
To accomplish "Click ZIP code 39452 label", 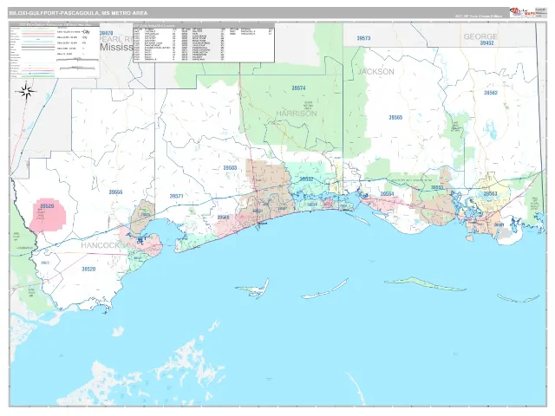I will (486, 43).
